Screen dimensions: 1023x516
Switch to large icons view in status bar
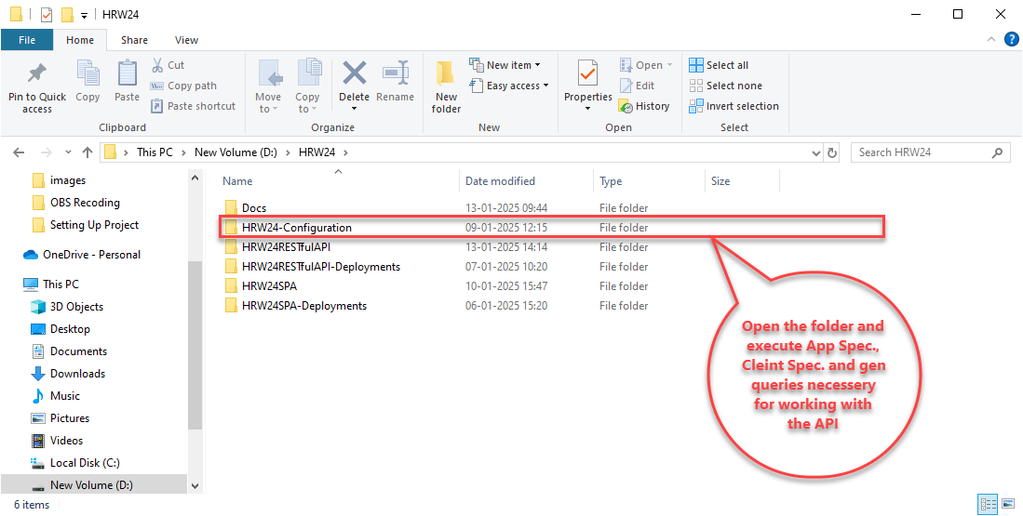1007,505
